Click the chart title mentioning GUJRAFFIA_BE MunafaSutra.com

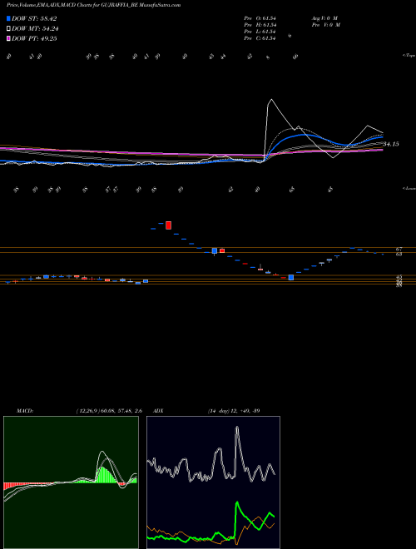point(93,5)
